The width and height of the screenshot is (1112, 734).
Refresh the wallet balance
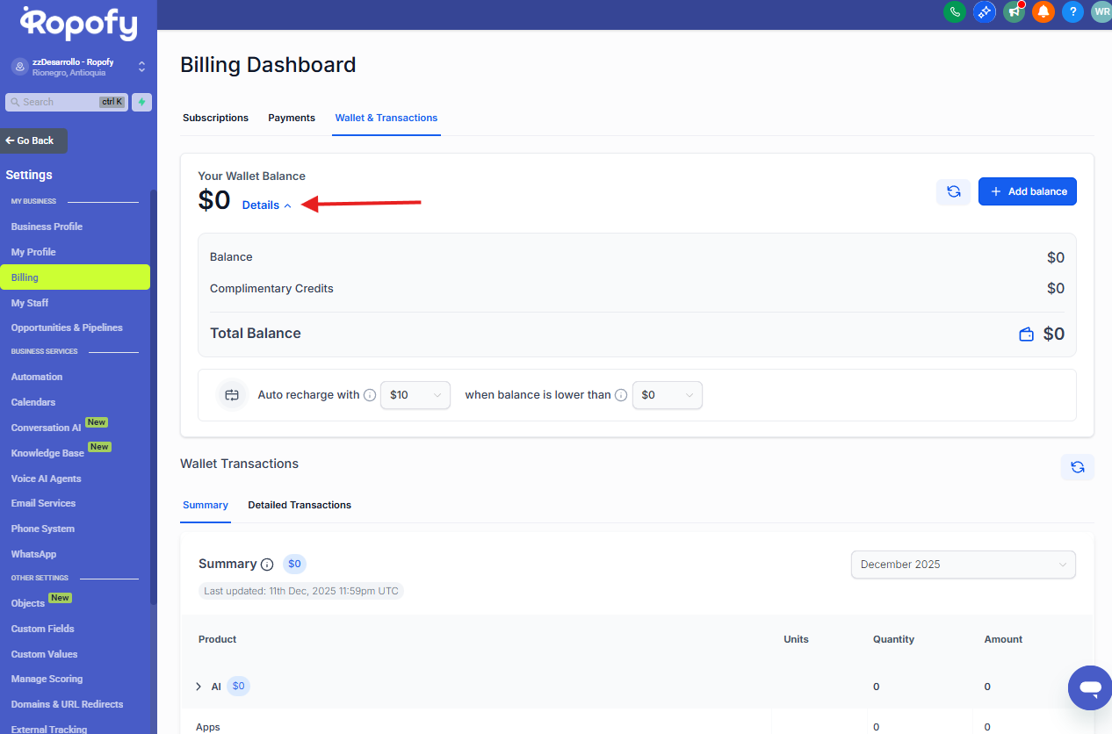click(953, 191)
